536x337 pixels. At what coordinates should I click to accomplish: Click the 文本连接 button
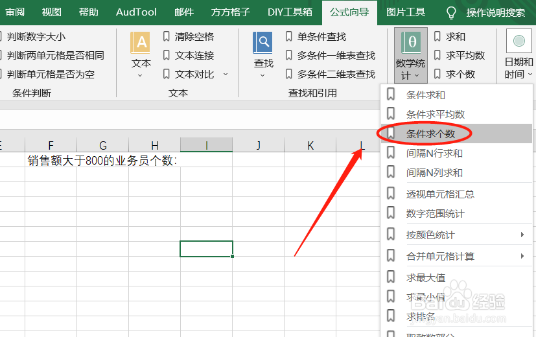(x=189, y=55)
